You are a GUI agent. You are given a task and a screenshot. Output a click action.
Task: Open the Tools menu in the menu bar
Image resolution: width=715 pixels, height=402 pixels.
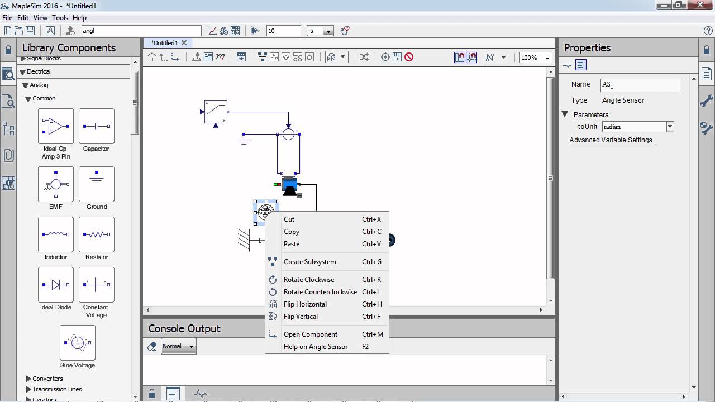click(60, 18)
